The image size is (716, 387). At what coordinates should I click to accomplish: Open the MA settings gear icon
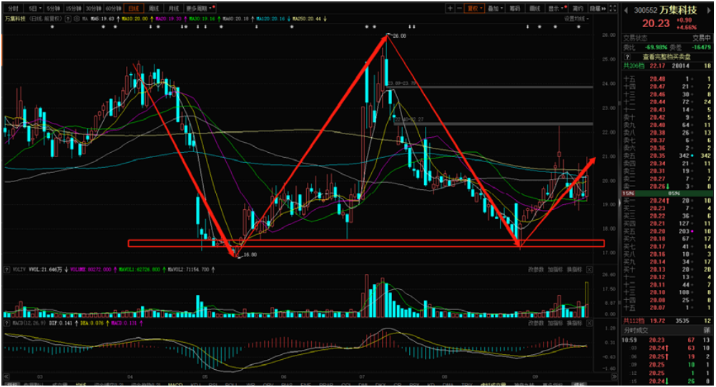point(76,19)
